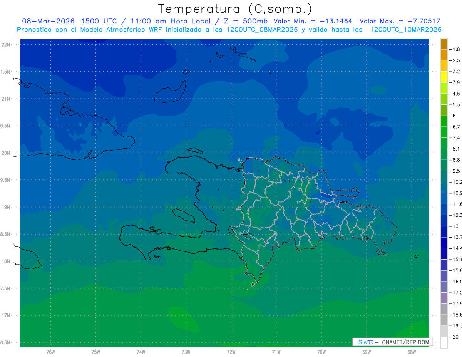Click the "-3.9" colorbar label
This screenshot has height=357, width=462.
pyautogui.click(x=455, y=82)
